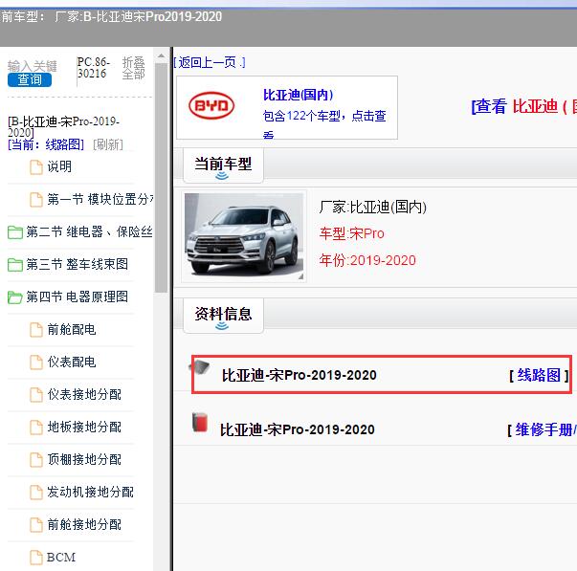The image size is (577, 571).
Task: Click folder icon of 第三节 整车线束图
Action: click(x=15, y=265)
